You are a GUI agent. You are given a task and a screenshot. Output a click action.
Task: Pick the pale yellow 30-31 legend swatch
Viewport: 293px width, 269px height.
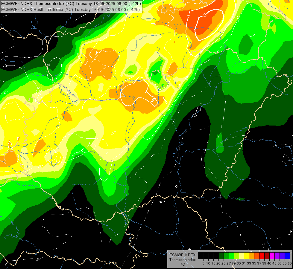pos(242,256)
